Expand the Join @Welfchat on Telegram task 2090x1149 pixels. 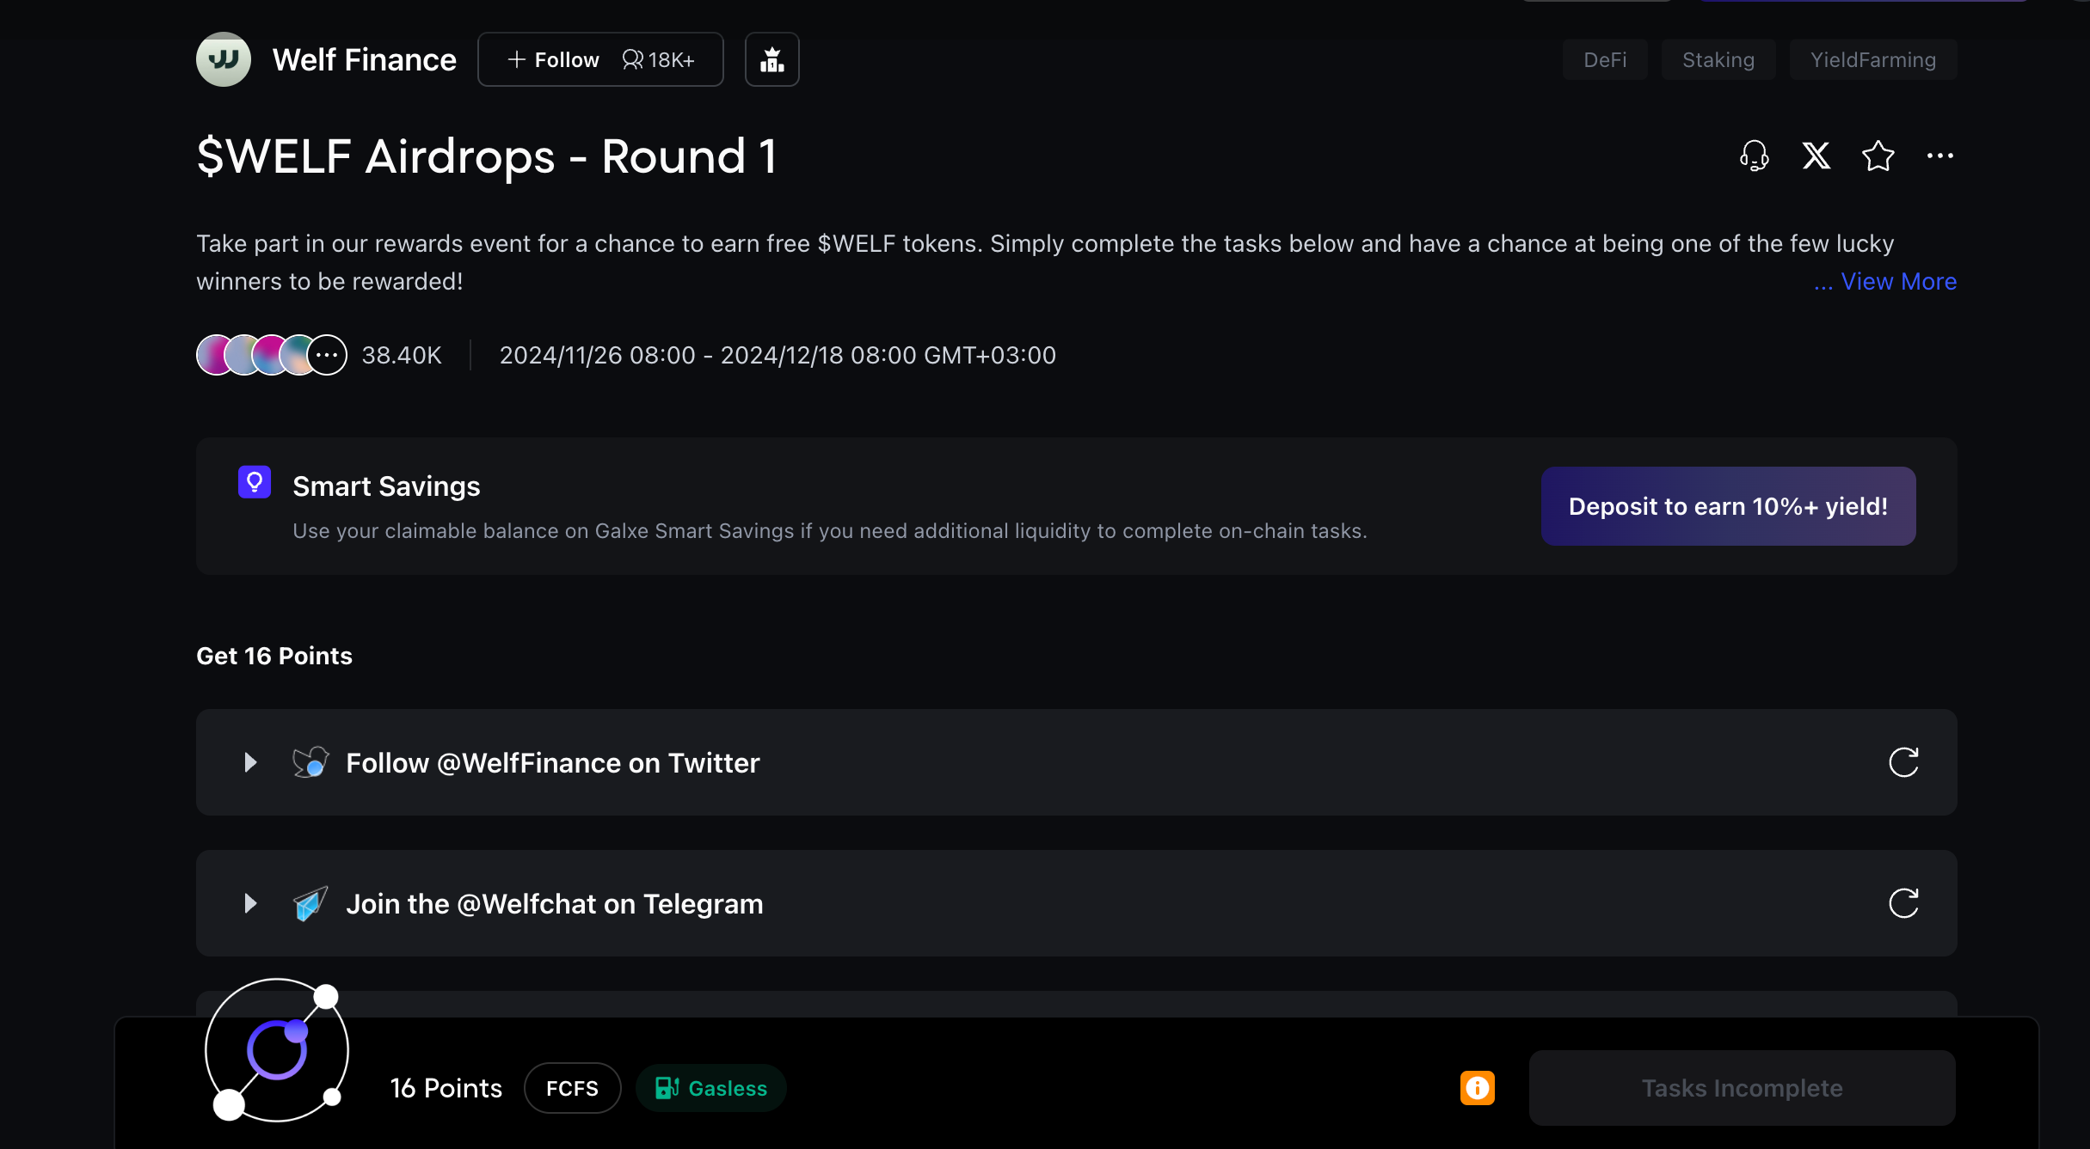tap(250, 903)
